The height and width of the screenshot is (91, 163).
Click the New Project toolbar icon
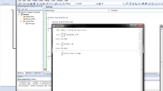[x=19, y=4]
